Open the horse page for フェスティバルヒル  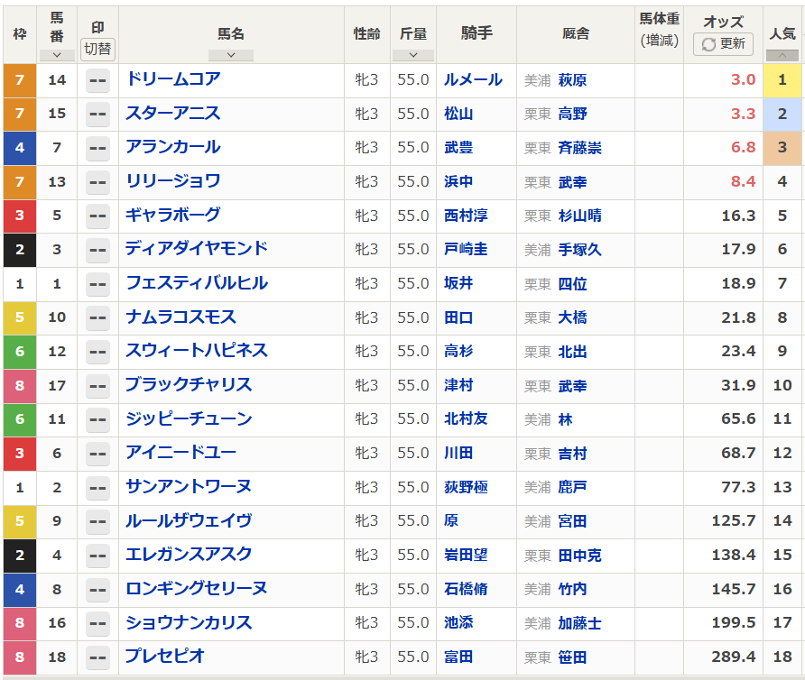[197, 283]
